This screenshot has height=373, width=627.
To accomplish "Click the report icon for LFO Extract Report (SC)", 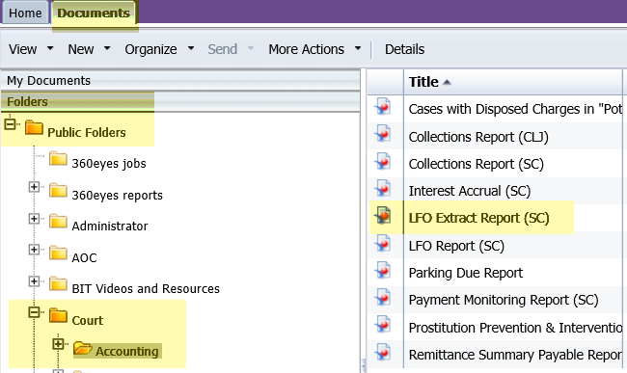I will [x=383, y=216].
